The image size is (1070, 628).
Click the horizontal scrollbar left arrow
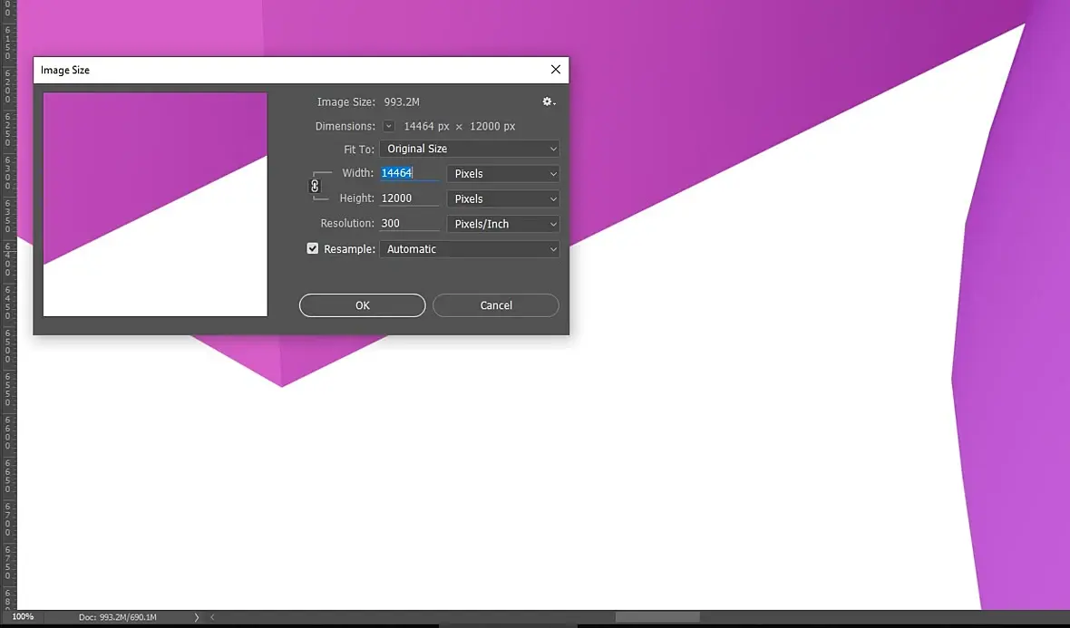pos(212,617)
